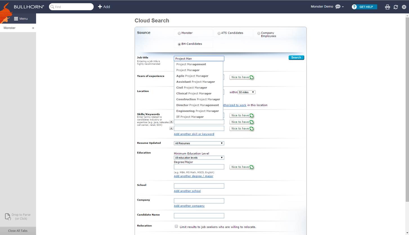Expand the Resume Updated dropdown

click(x=199, y=143)
